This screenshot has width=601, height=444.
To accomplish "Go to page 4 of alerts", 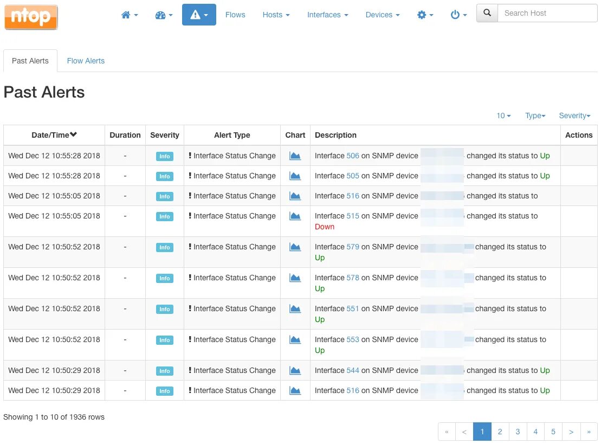I will click(536, 432).
